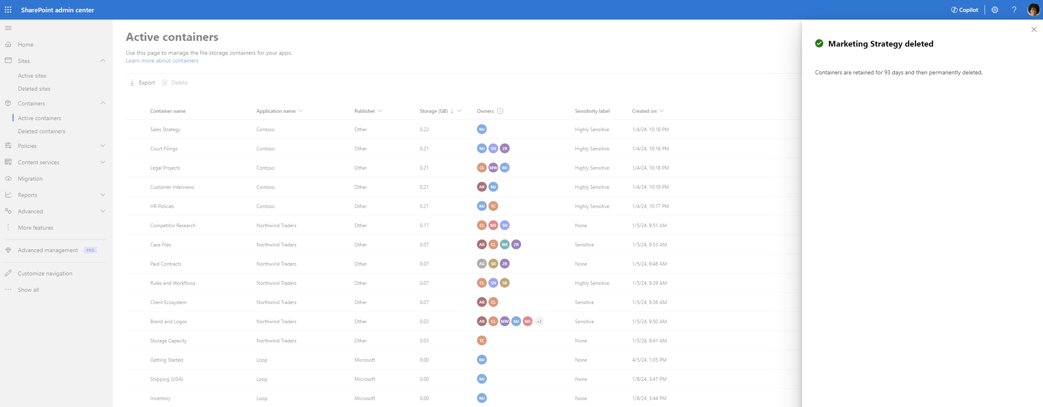The width and height of the screenshot is (1043, 407).
Task: Click the Policies sliders icon
Action: [x=8, y=146]
